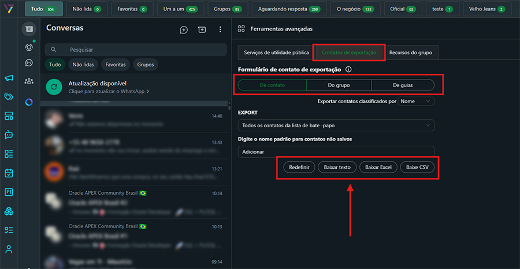Click the Conversas three-dot menu

click(220, 30)
